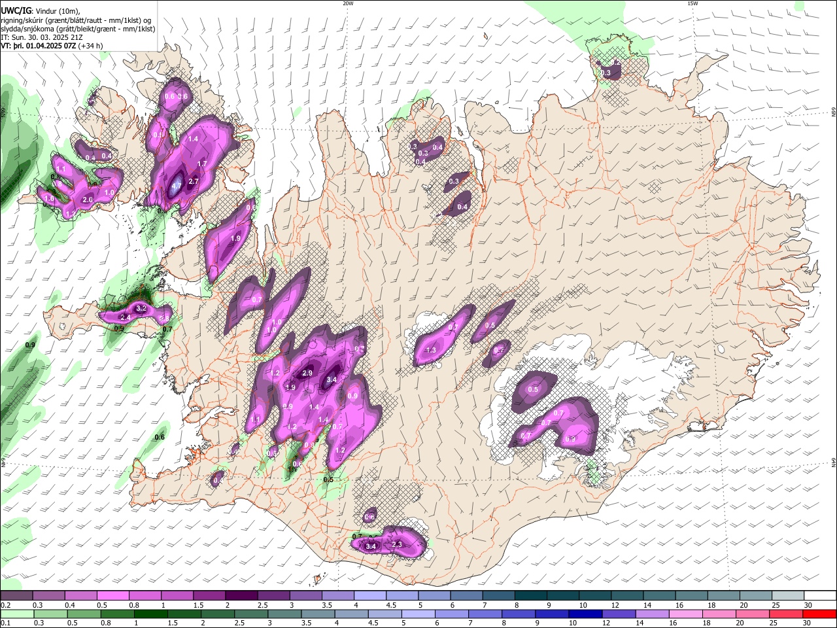Image resolution: width=837 pixels, height=628 pixels.
Task: Click the '2.0' snowfall value in the Westfjords
Action: click(x=88, y=200)
